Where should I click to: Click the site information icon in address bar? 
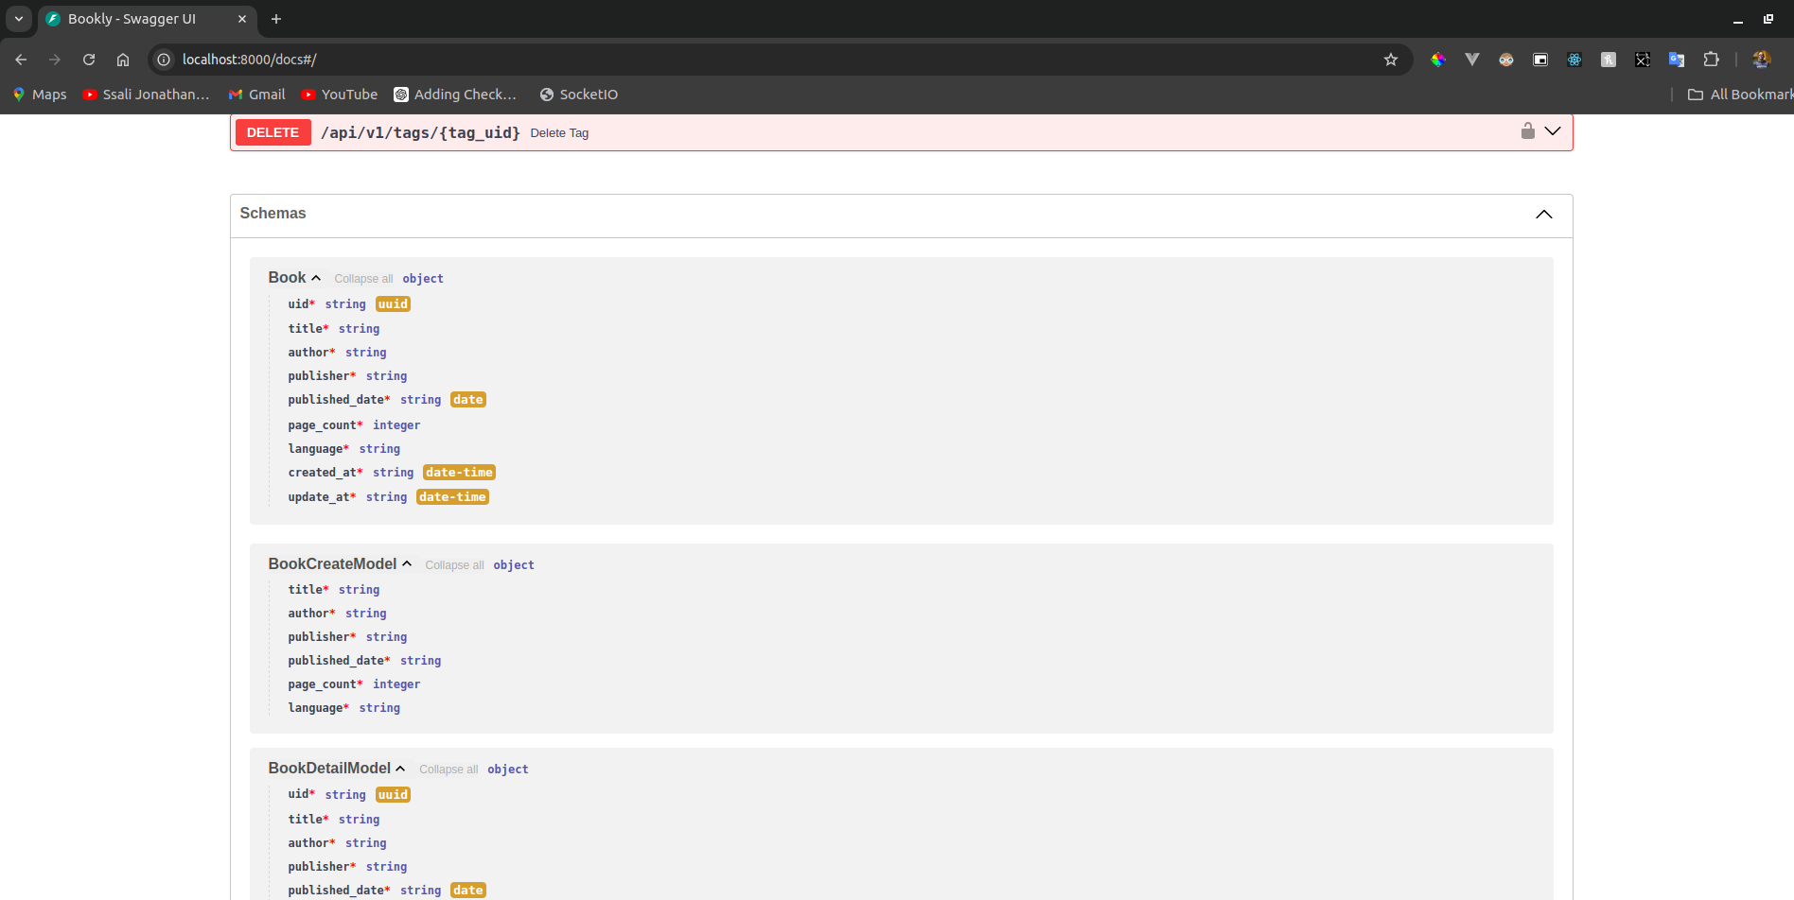coord(164,60)
